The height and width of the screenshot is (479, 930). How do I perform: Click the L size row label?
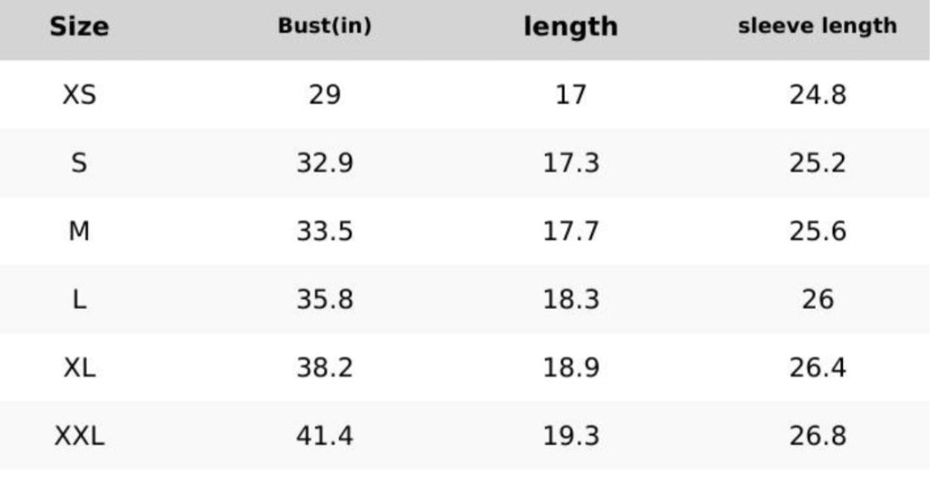(x=79, y=300)
